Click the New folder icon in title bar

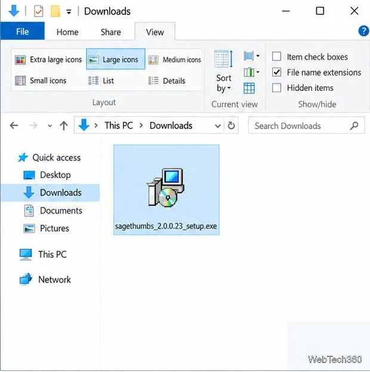click(x=55, y=11)
